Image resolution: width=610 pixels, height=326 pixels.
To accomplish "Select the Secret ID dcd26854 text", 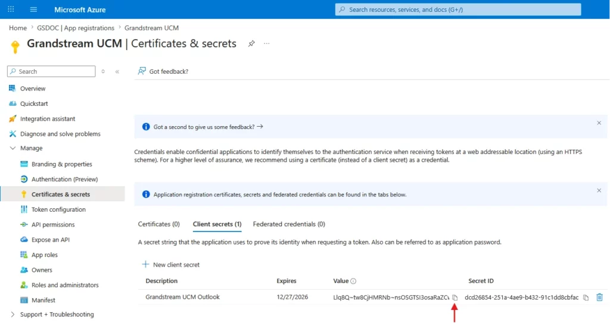I will tap(521, 297).
